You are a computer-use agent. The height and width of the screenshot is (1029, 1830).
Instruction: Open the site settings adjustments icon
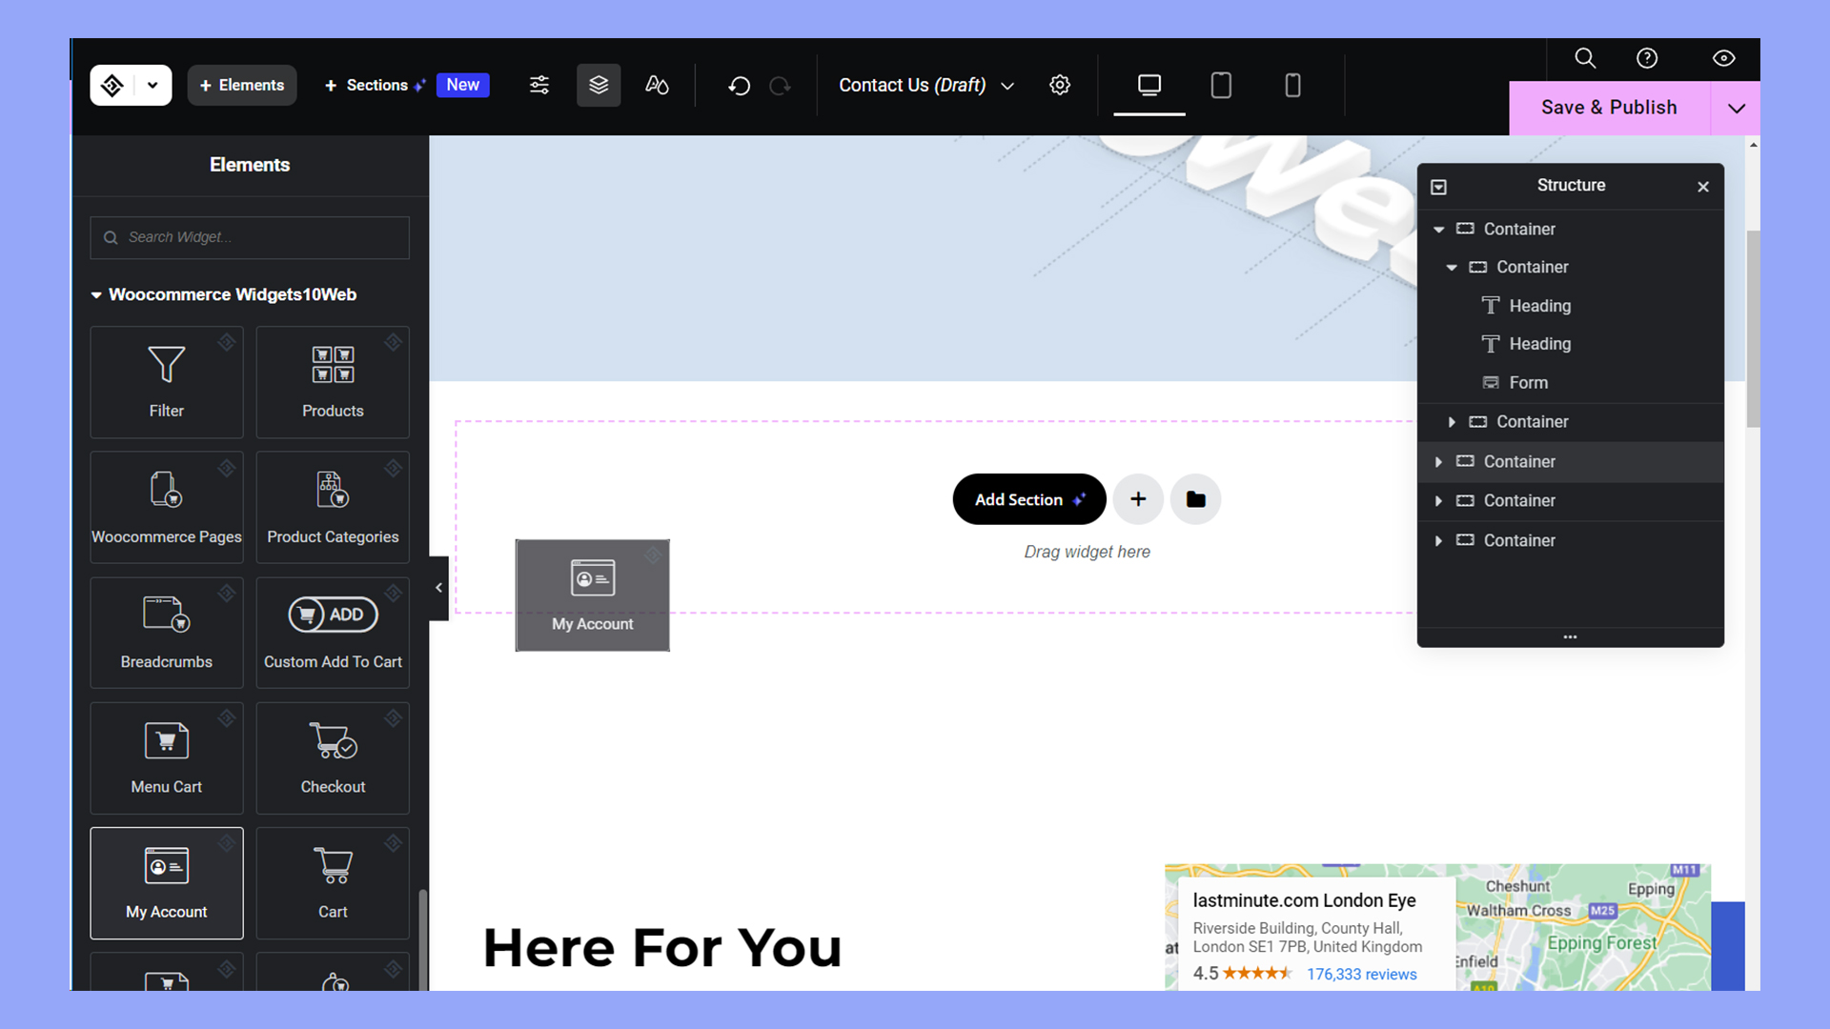(x=539, y=85)
